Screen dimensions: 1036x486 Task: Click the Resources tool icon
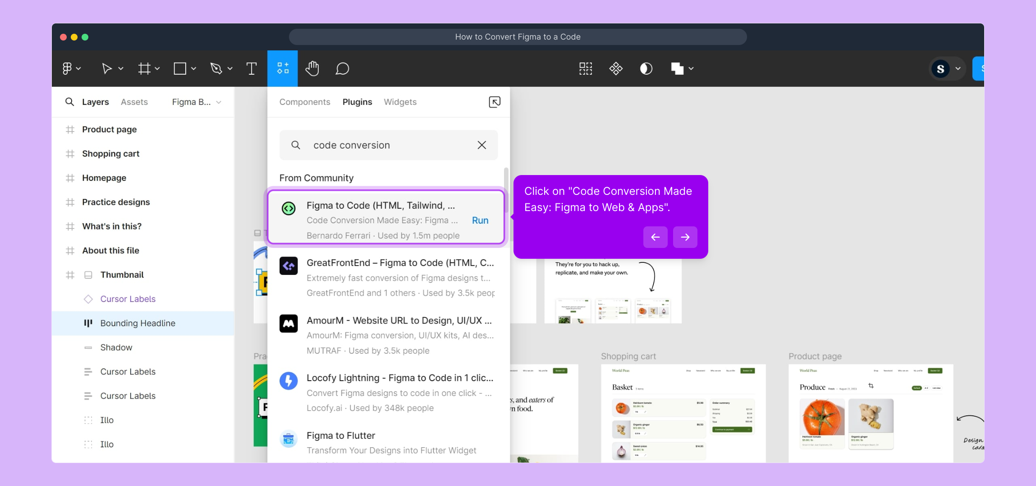[283, 68]
